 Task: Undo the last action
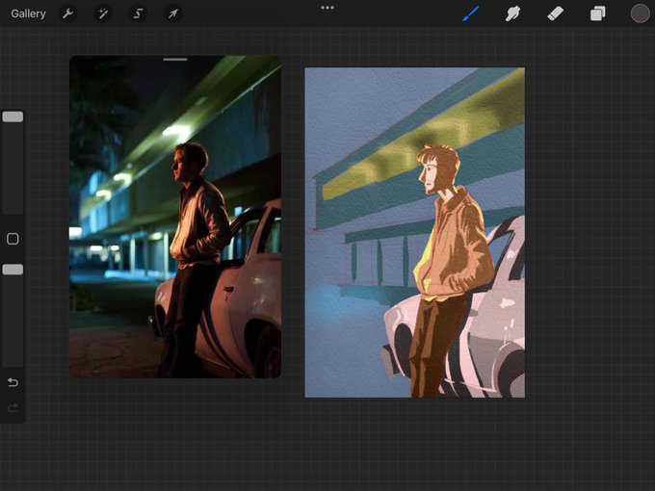(x=13, y=382)
